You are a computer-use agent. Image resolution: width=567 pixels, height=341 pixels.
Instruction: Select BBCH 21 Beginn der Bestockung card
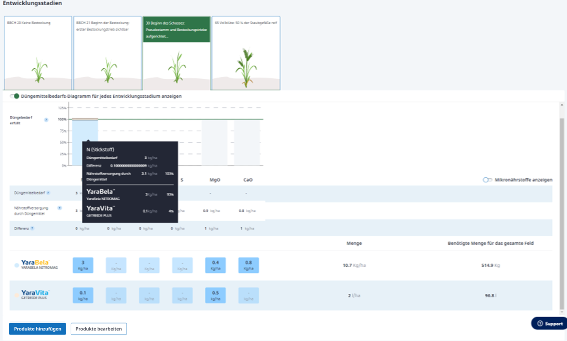coord(107,53)
